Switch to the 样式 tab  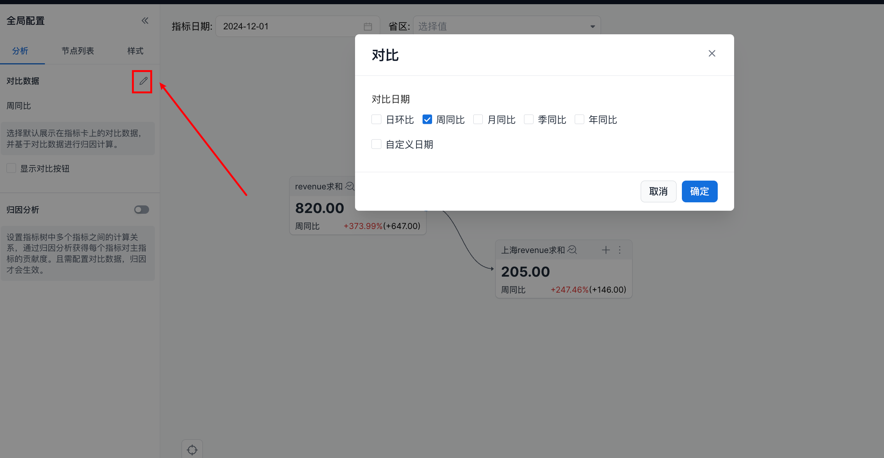click(135, 51)
